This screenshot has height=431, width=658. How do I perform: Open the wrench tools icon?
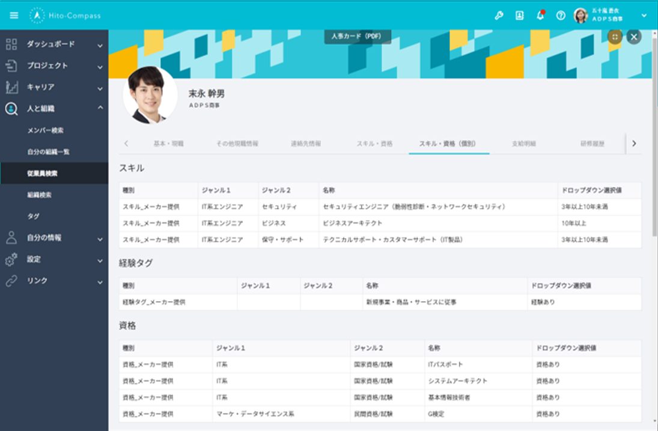pyautogui.click(x=499, y=16)
